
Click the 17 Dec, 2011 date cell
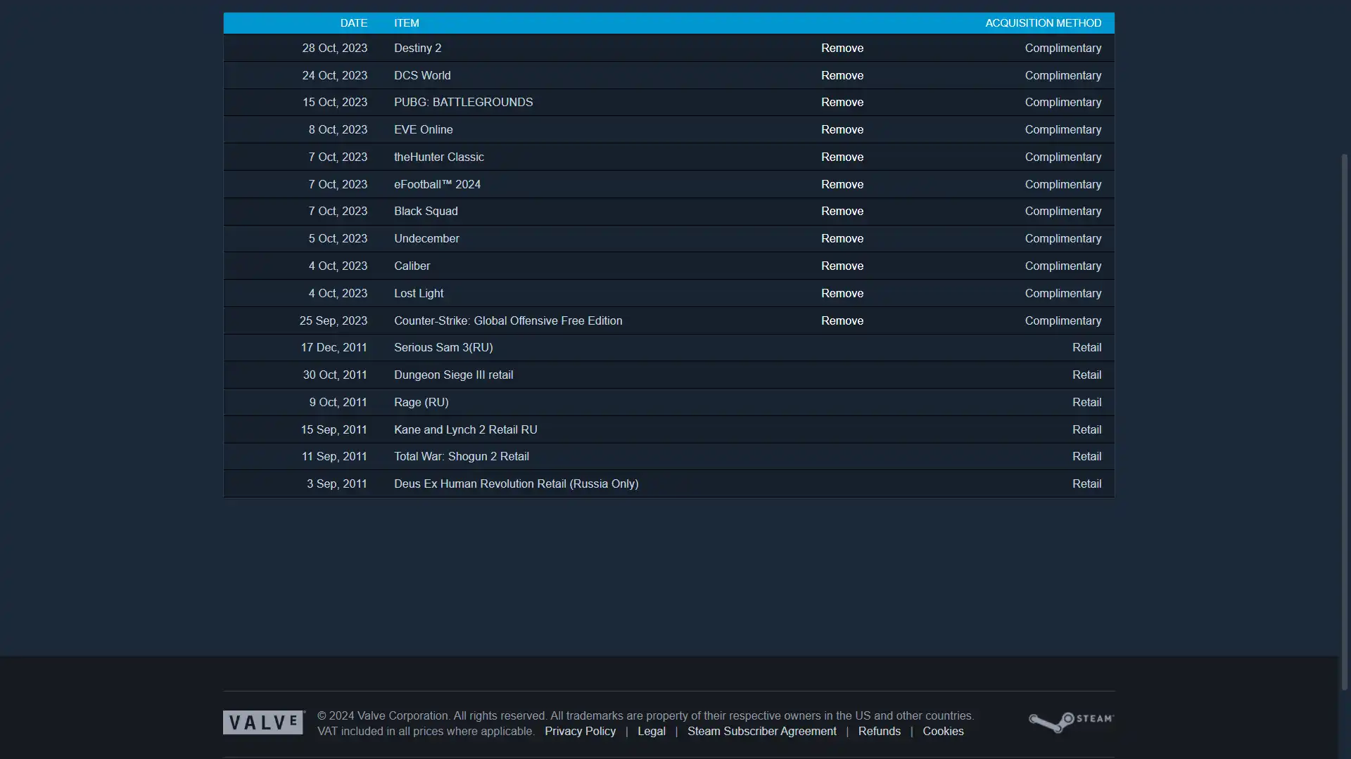click(334, 347)
